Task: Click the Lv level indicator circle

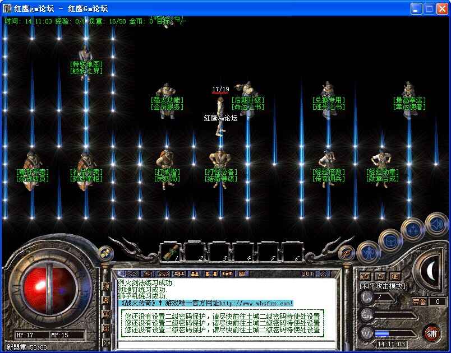Action: point(367,298)
